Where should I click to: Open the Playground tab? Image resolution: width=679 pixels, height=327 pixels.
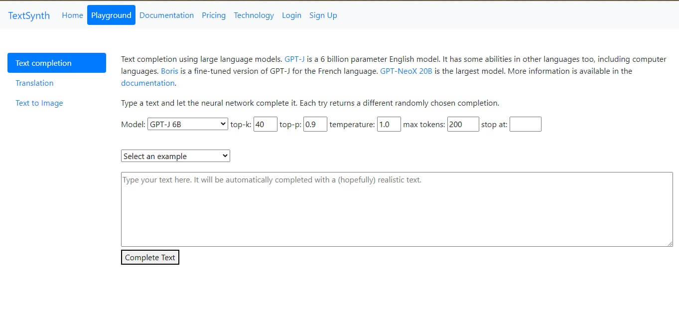[x=111, y=15]
